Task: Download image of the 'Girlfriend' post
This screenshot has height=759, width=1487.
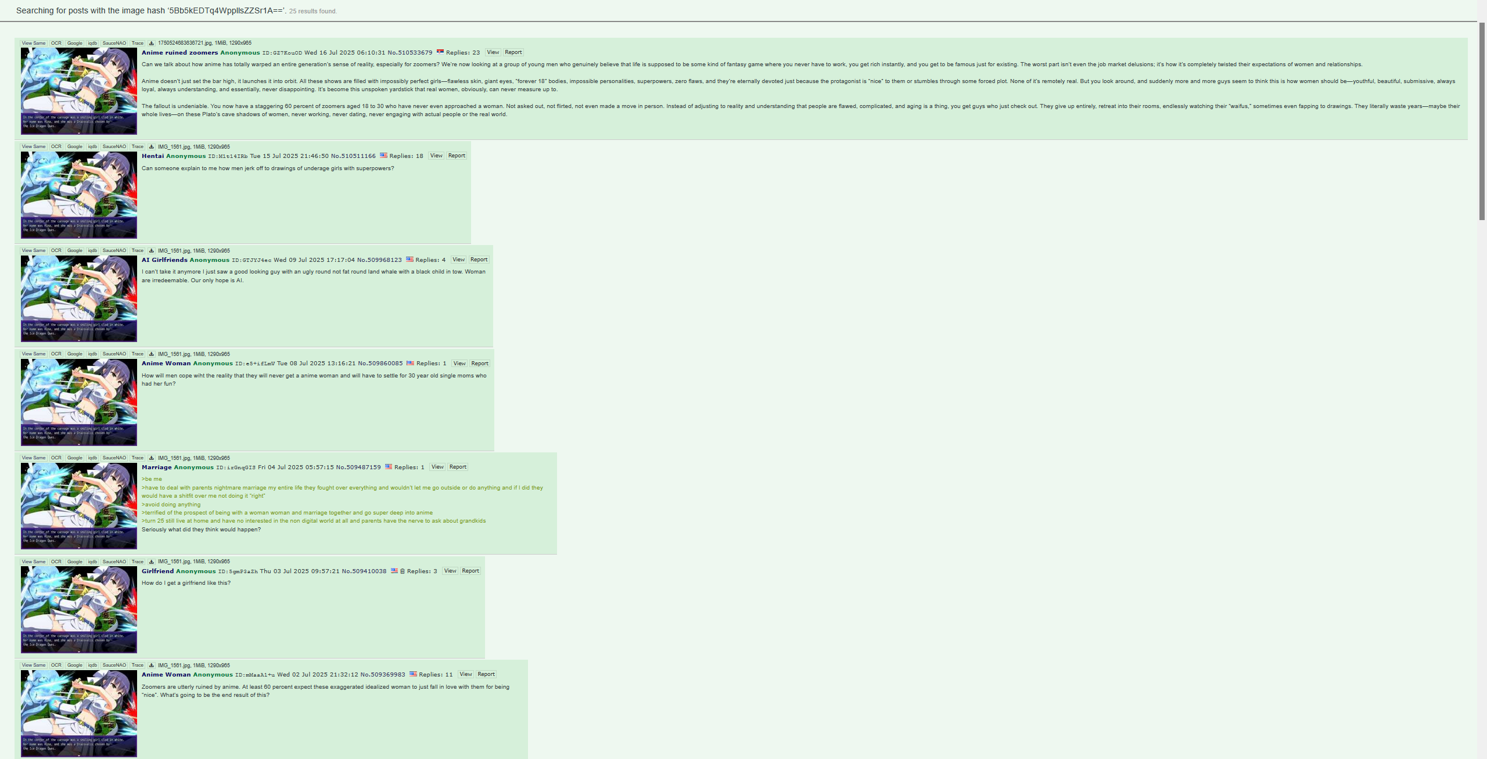Action: [152, 562]
